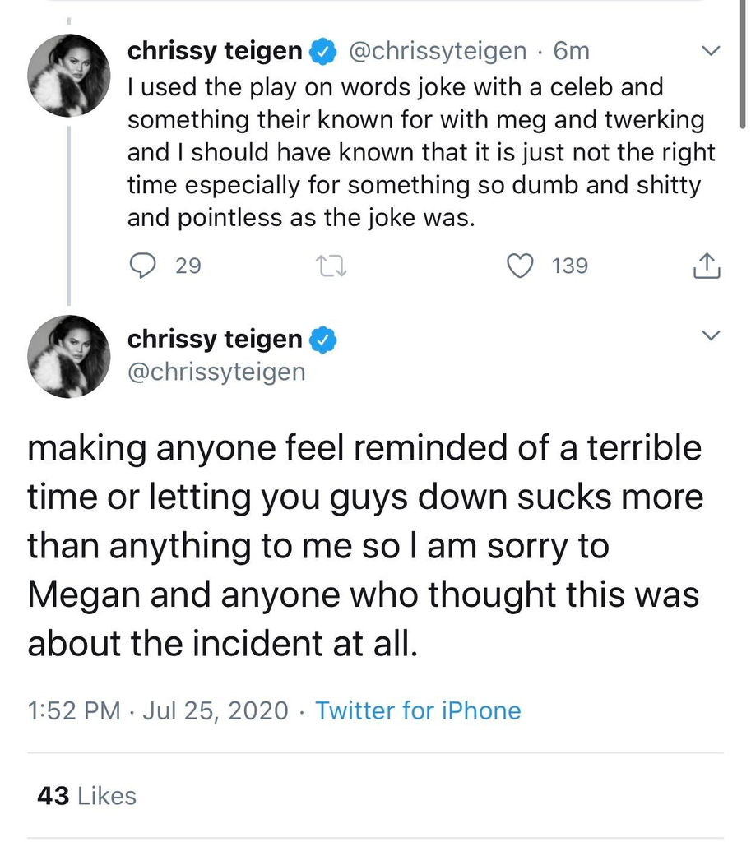Image resolution: width=751 pixels, height=842 pixels.
Task: Click the 6m timestamp
Action: [x=572, y=52]
